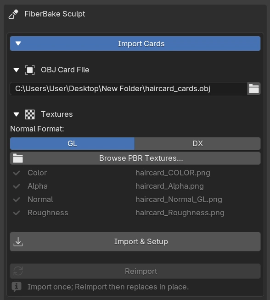Click the info icon next to import hint
This screenshot has width=270, height=300.
[x=17, y=287]
